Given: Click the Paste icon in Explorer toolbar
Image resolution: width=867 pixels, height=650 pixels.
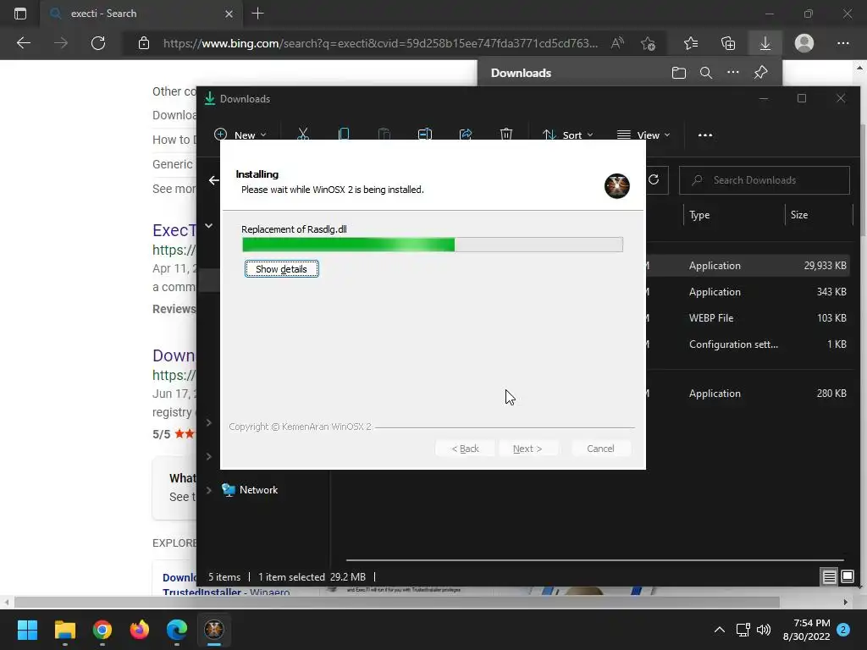Looking at the screenshot, I should coord(384,135).
